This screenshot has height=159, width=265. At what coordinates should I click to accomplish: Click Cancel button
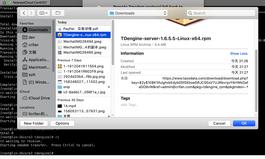coord(219,123)
